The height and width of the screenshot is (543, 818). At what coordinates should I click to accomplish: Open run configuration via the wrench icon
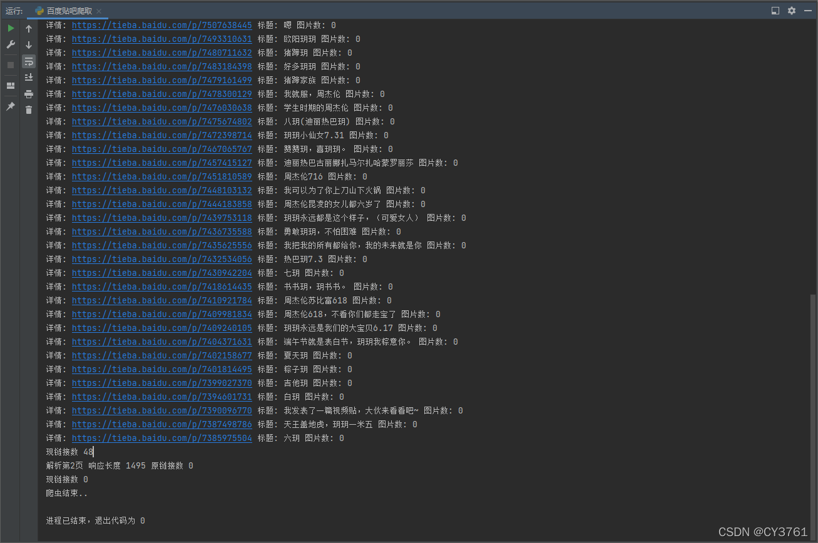point(11,45)
